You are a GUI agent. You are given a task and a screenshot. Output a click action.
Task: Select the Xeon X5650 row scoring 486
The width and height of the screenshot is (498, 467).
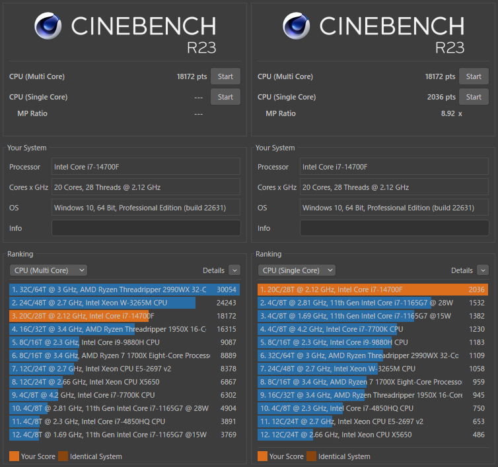point(373,435)
